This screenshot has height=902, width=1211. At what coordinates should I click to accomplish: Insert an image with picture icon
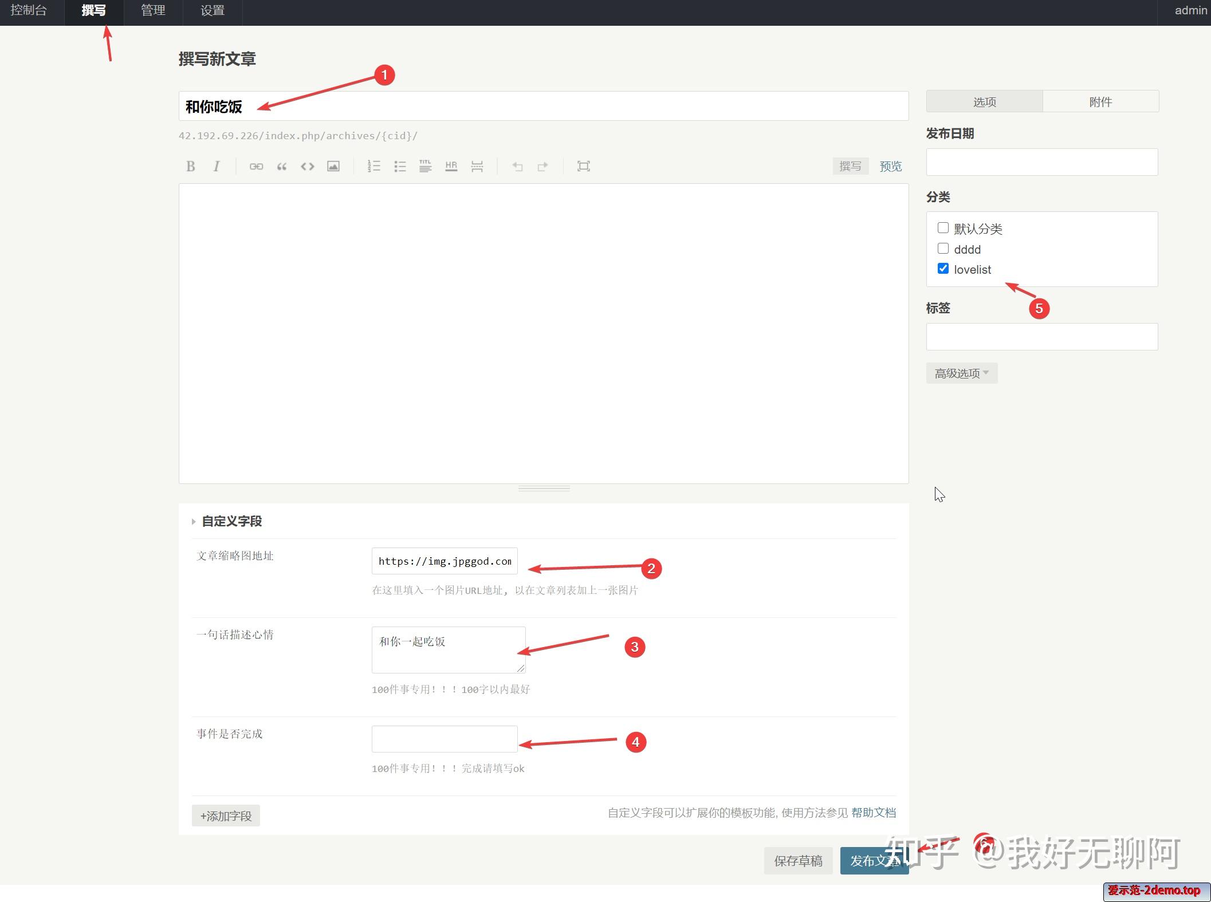(333, 166)
